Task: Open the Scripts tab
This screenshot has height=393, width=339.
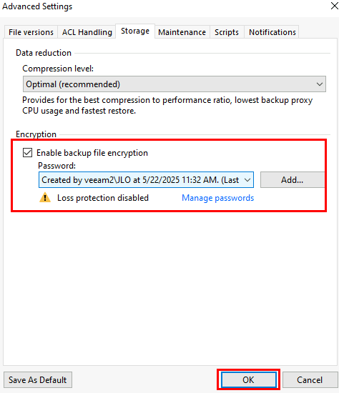Action: click(x=227, y=32)
